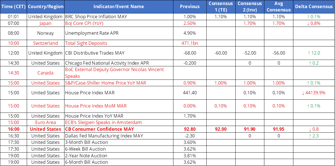The width and height of the screenshot is (335, 166).
Task: Select previous value 92.80
Action: 190,129
